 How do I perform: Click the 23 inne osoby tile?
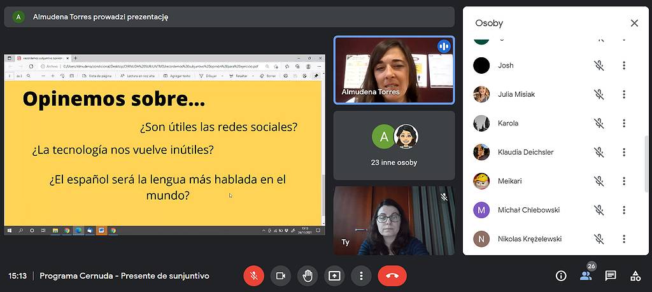pyautogui.click(x=394, y=146)
